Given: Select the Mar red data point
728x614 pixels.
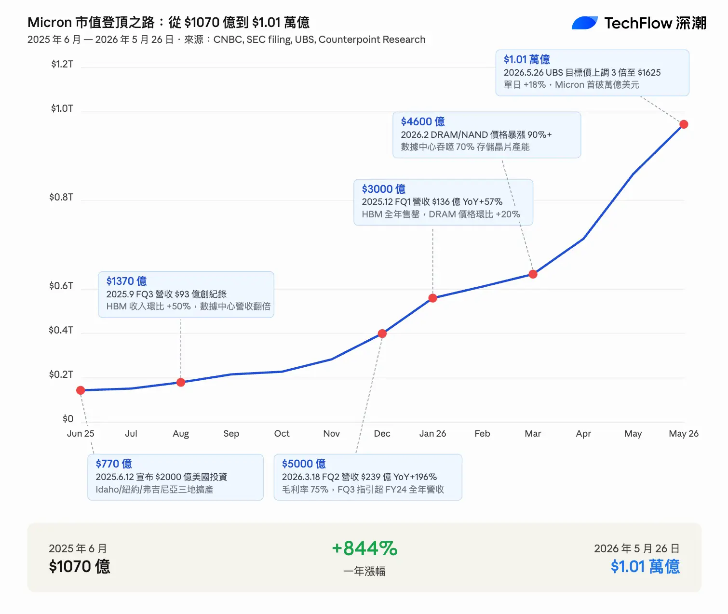Looking at the screenshot, I should pyautogui.click(x=533, y=274).
